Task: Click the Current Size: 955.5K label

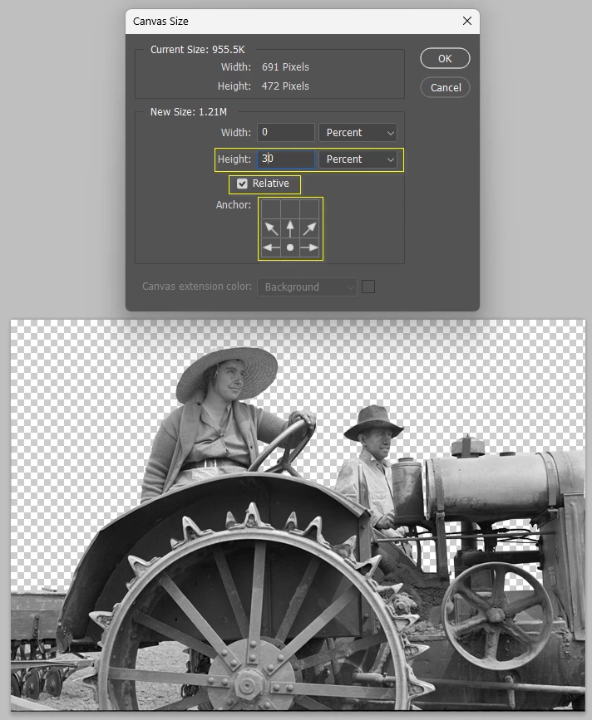Action: point(198,50)
